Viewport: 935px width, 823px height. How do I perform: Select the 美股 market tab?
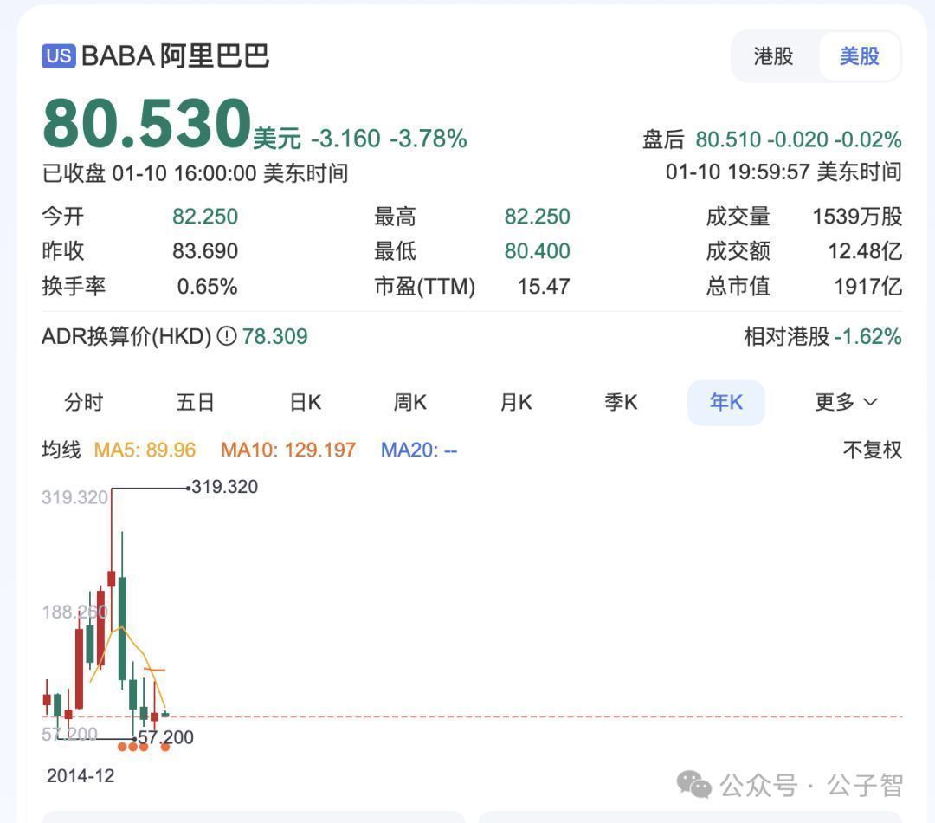[x=860, y=56]
